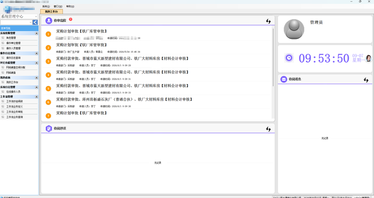The image size is (374, 198).
Task: Click the orange number 3 approval badge
Action: [x=49, y=61]
